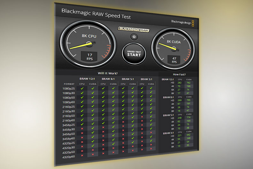Click the 1080p60 BRAW 8:1 CPU checkmark
253x169 pixels.
tap(103, 101)
